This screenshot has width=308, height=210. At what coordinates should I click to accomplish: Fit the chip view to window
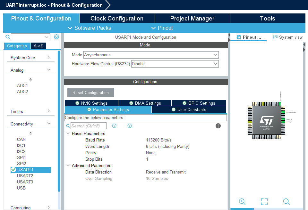[264, 202]
